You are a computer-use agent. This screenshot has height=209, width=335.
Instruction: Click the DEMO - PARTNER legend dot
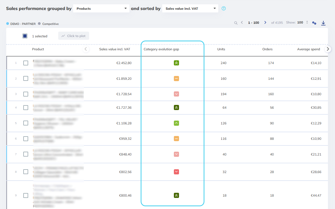pyautogui.click(x=8, y=24)
